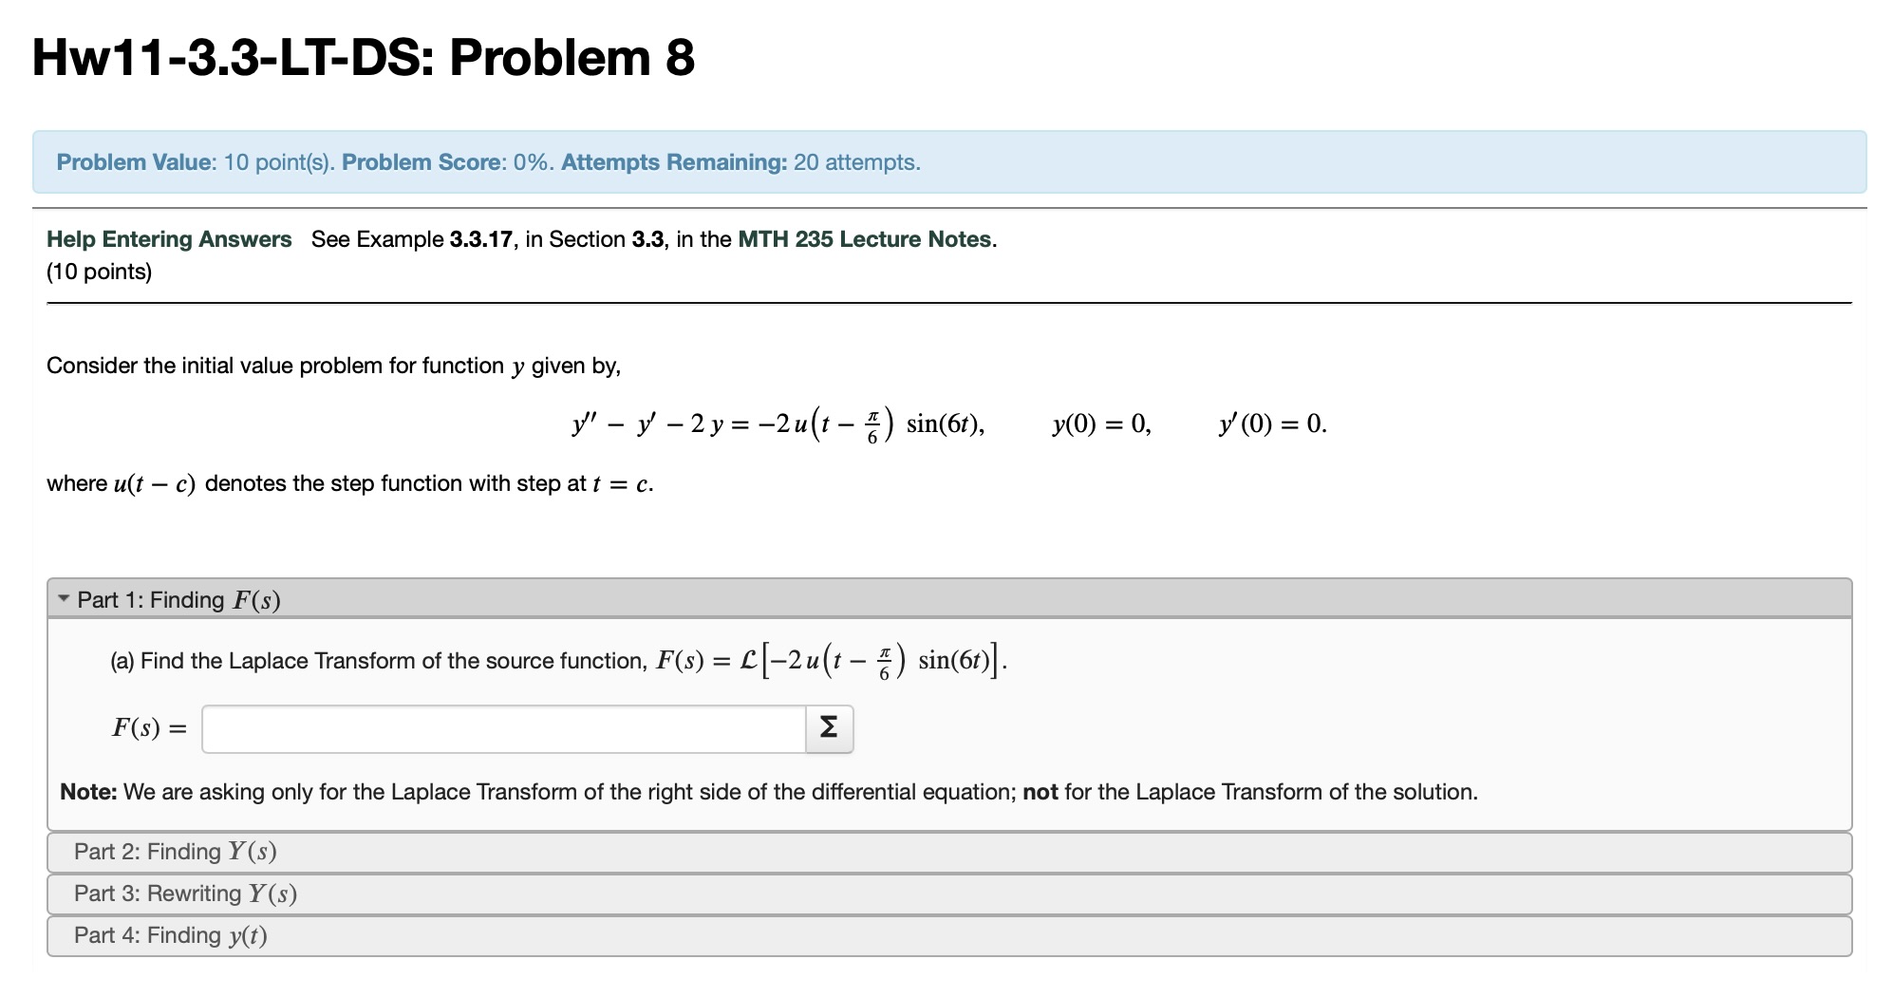
Task: Click Help Entering Answers
Action: 168,239
